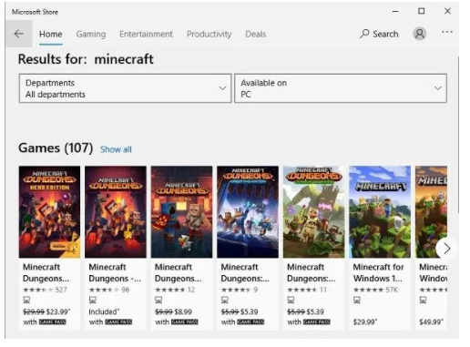Viewport: 470px width, 347px height.
Task: Switch to the Gaming tab
Action: tap(91, 34)
